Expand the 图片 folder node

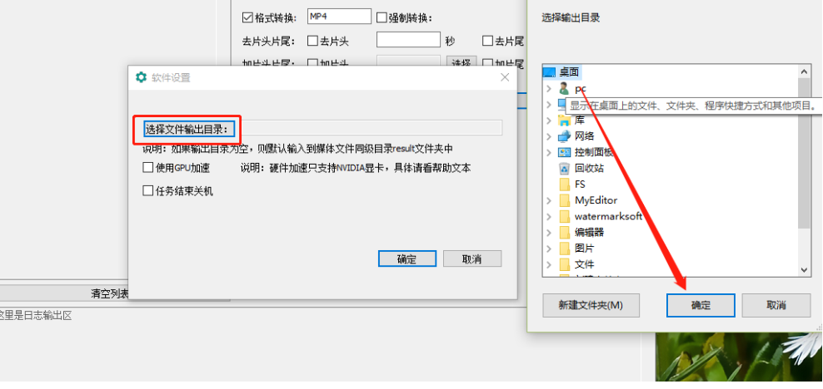[549, 249]
